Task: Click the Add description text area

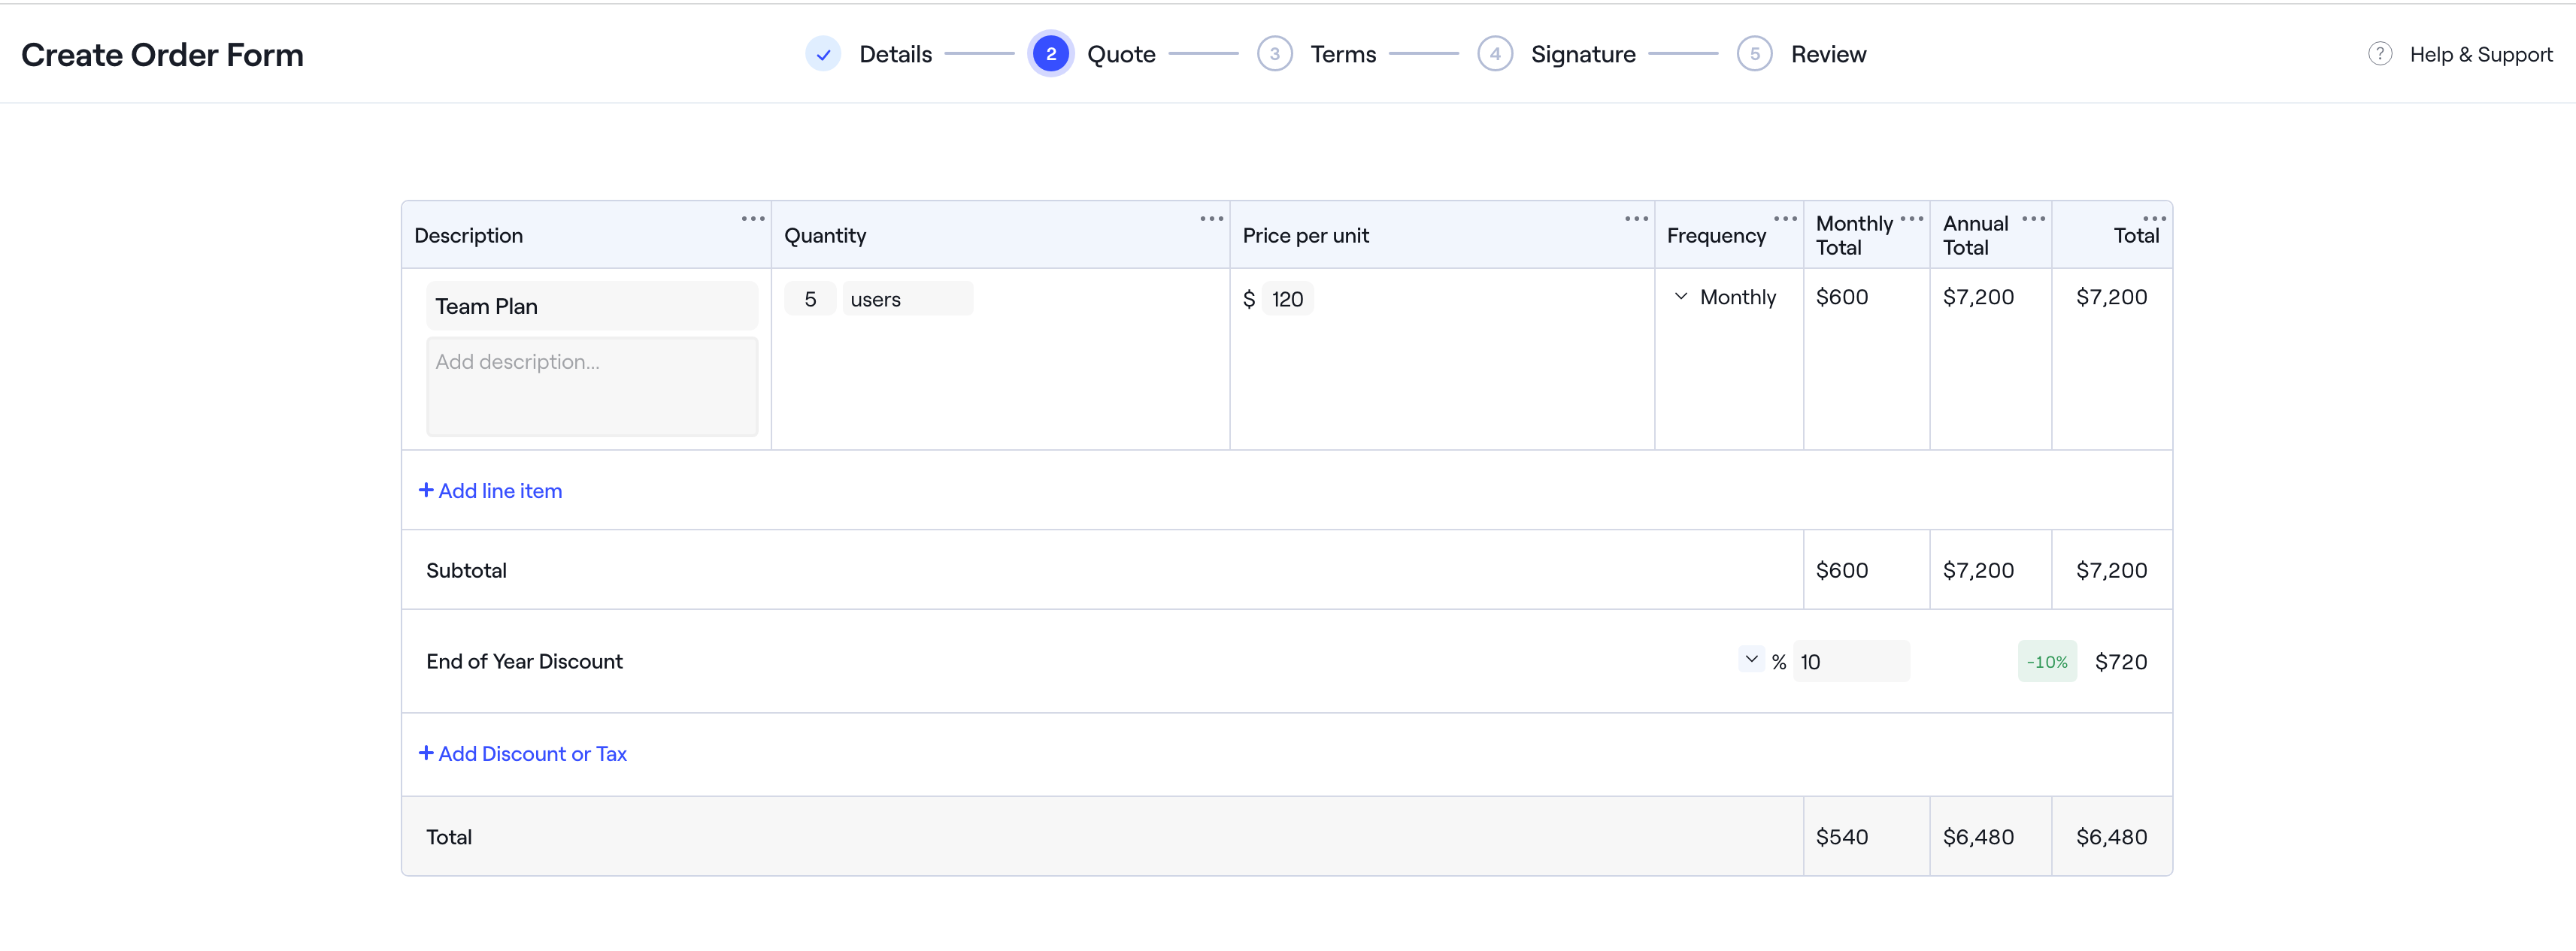Action: coord(592,385)
